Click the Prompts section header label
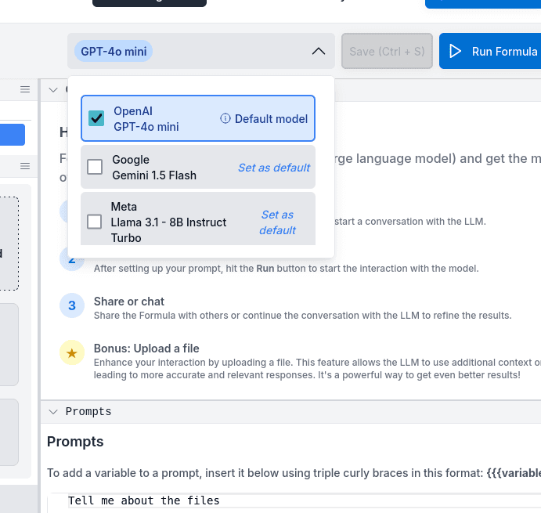The image size is (541, 513). [x=88, y=411]
